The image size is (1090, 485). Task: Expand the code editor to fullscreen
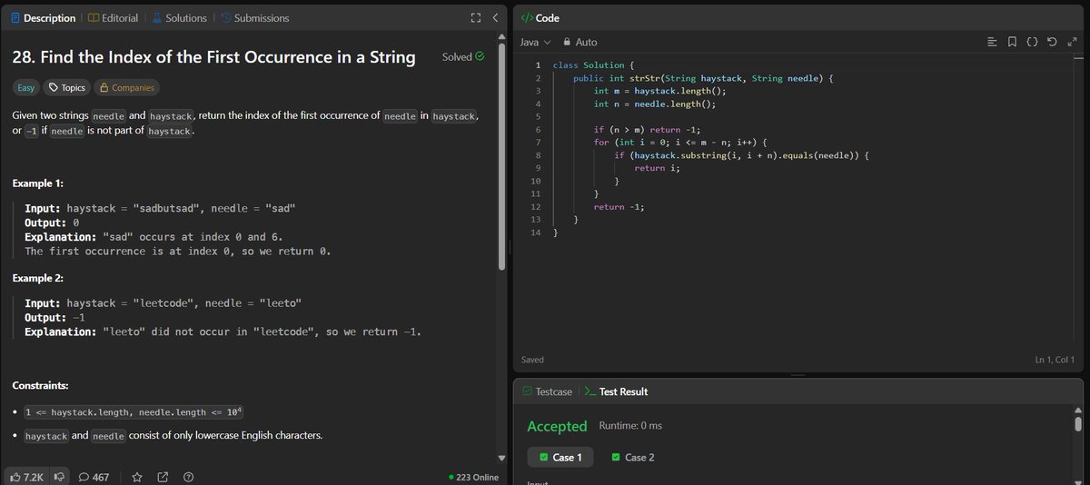point(1073,43)
